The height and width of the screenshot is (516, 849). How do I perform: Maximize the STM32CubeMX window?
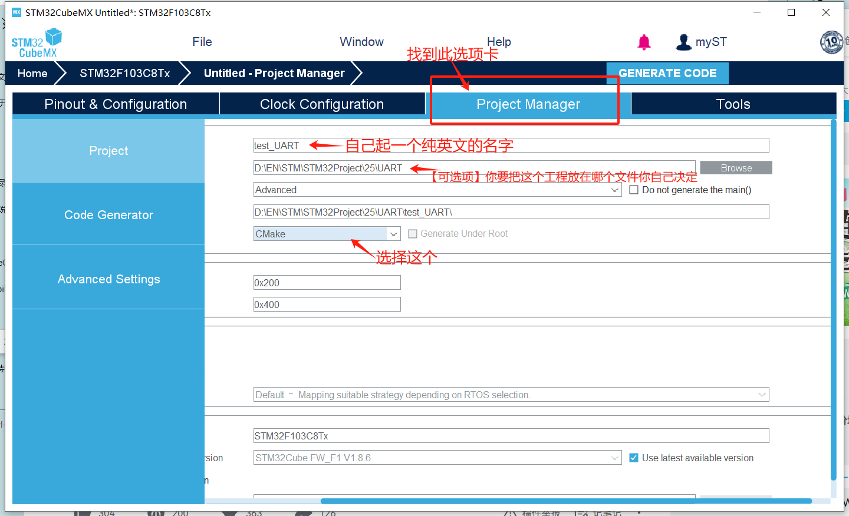(x=791, y=12)
